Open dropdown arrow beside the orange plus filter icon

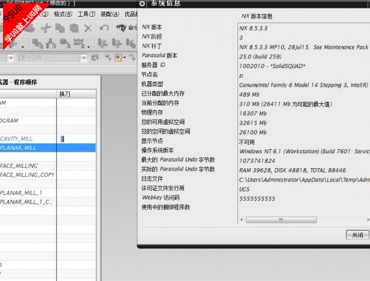click(124, 57)
